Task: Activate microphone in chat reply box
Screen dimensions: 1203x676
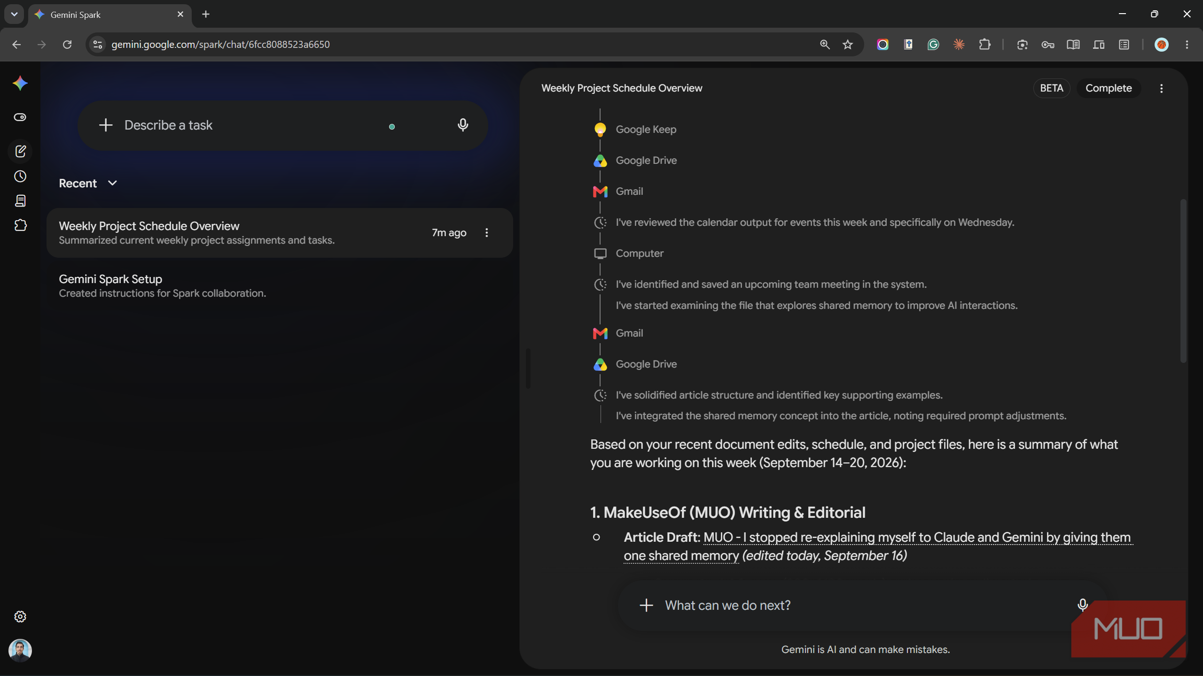Action: click(x=1083, y=605)
